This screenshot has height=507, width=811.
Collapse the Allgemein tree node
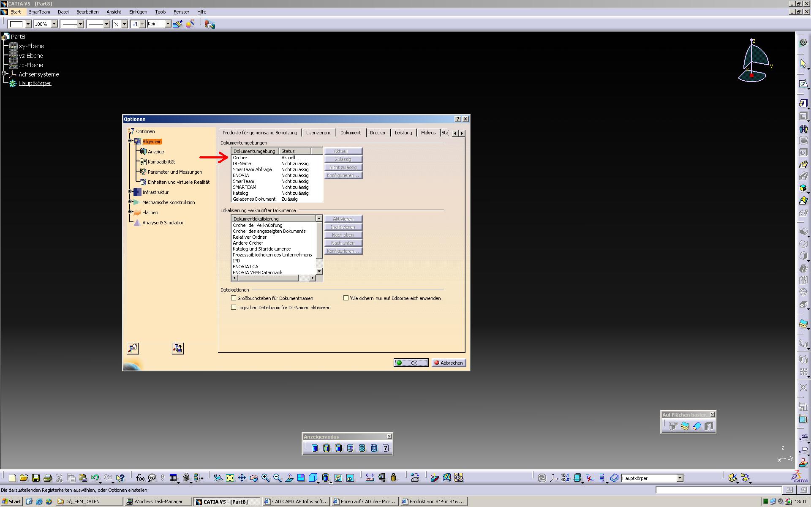[130, 141]
